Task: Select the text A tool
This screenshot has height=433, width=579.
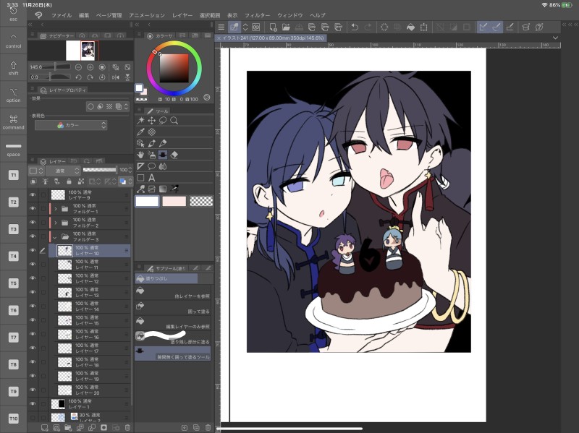Action: coord(152,178)
